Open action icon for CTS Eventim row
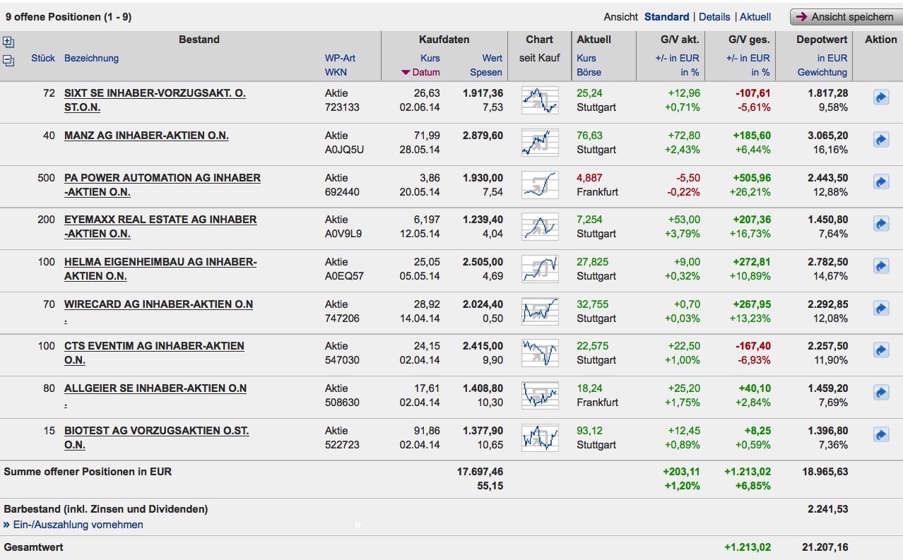 880,350
